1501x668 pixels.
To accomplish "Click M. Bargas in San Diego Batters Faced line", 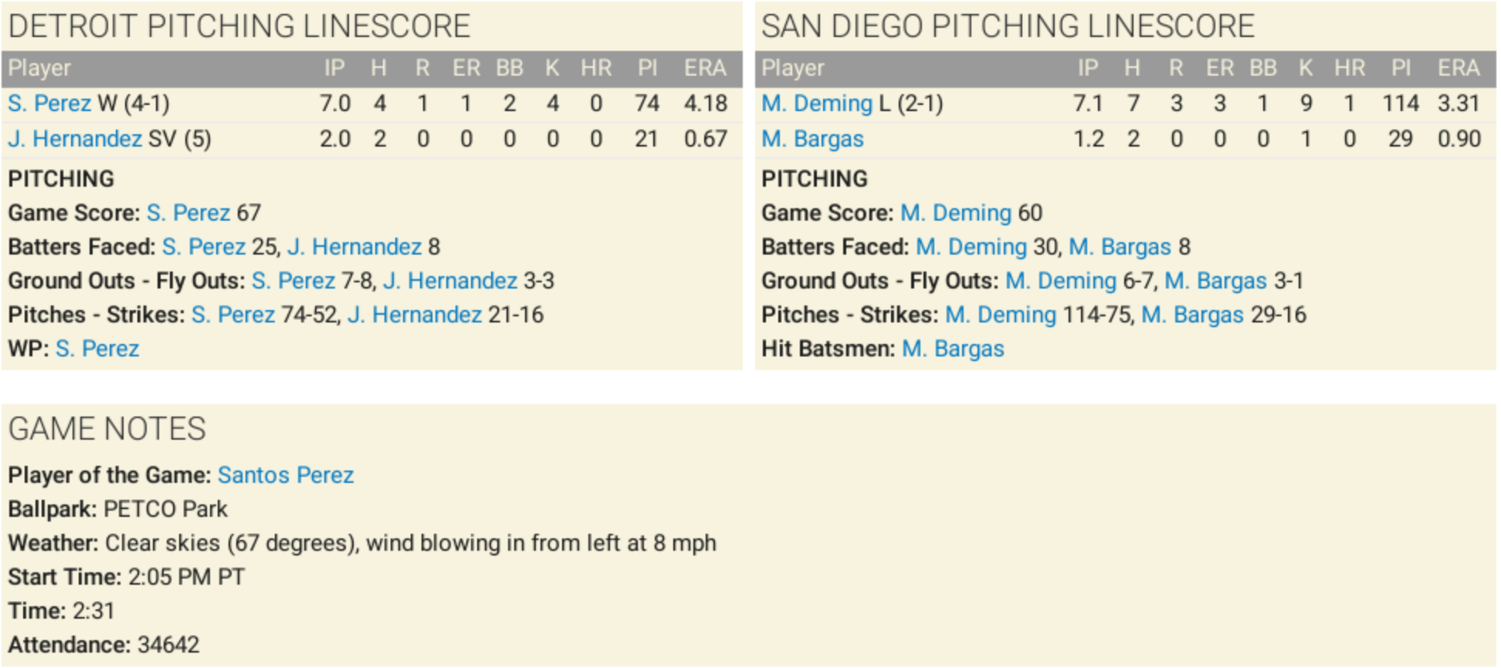I will point(1120,247).
